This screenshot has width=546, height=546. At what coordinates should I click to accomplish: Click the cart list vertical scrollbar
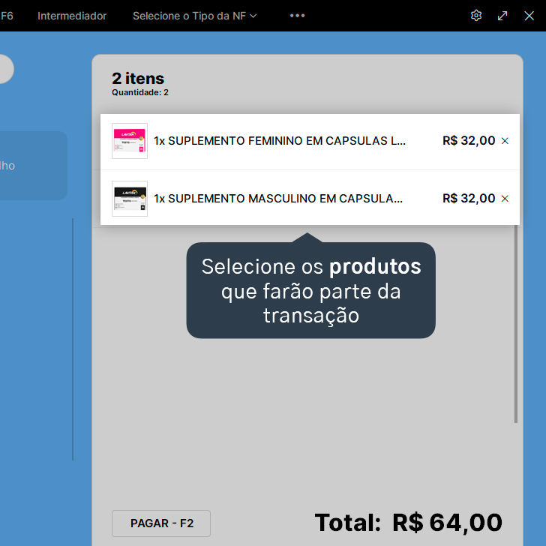(x=516, y=324)
